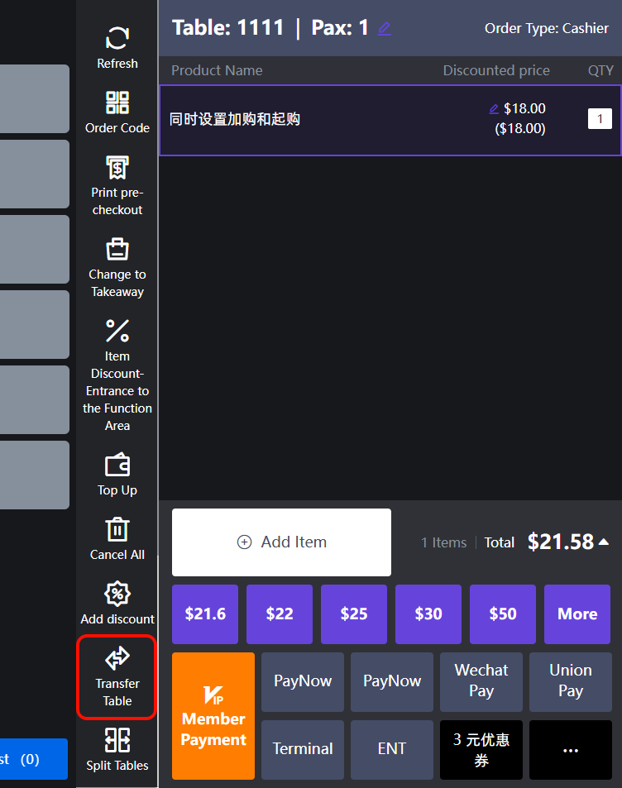Open the Add discount icon
This screenshot has width=622, height=788.
(x=117, y=595)
